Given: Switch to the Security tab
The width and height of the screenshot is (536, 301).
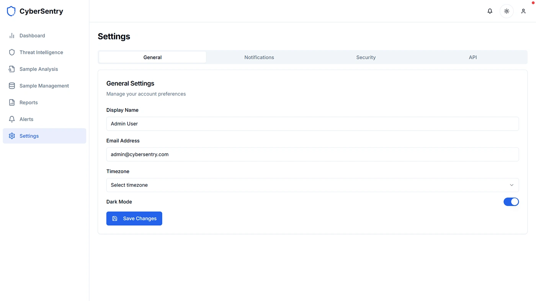Looking at the screenshot, I should pyautogui.click(x=366, y=57).
